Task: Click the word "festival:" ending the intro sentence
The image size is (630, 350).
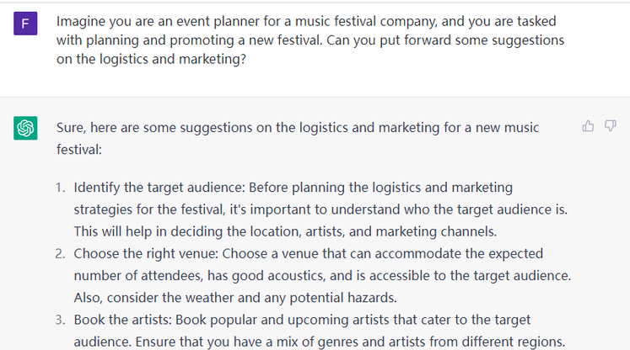Action: pos(78,151)
